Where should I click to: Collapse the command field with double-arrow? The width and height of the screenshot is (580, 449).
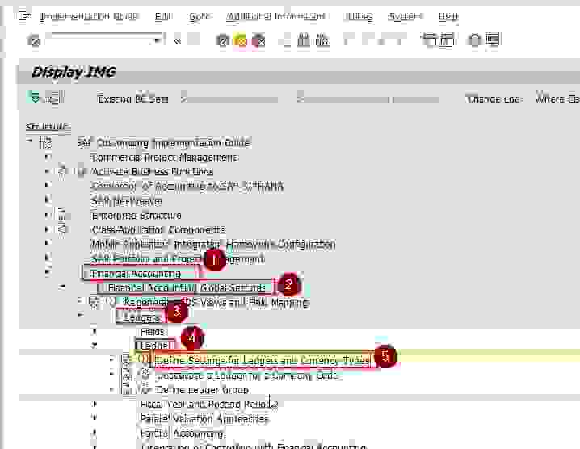(178, 40)
